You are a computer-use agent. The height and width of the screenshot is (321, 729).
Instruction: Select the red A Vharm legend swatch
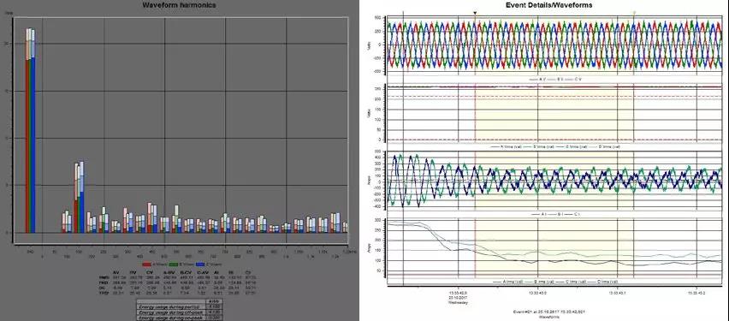pos(147,265)
